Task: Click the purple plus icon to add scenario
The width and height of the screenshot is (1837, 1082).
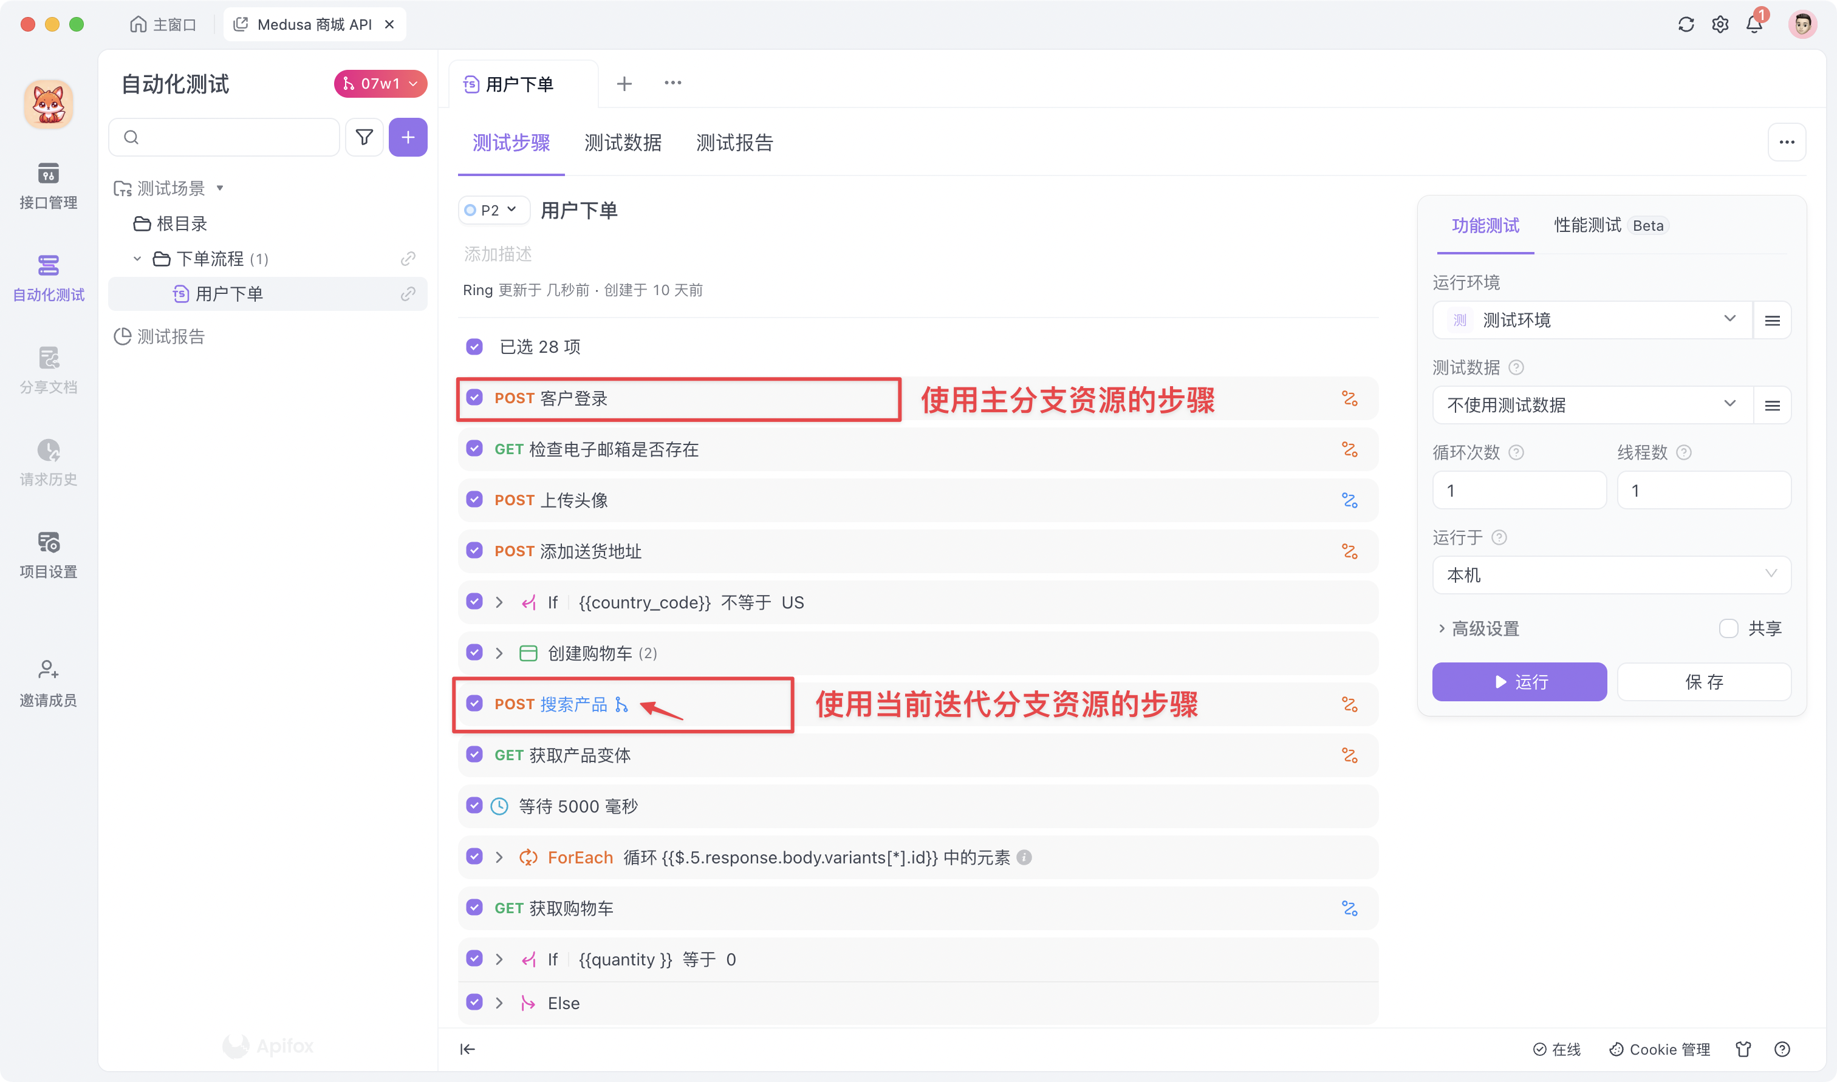Action: coord(408,137)
